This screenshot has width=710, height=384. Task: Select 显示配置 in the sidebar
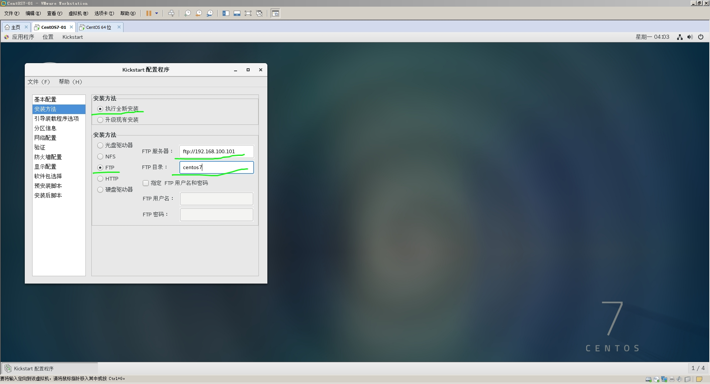coord(59,167)
